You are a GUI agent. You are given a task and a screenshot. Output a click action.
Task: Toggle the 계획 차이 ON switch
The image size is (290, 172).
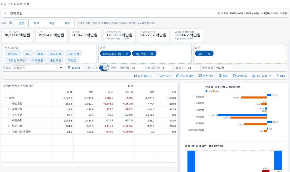104,68
